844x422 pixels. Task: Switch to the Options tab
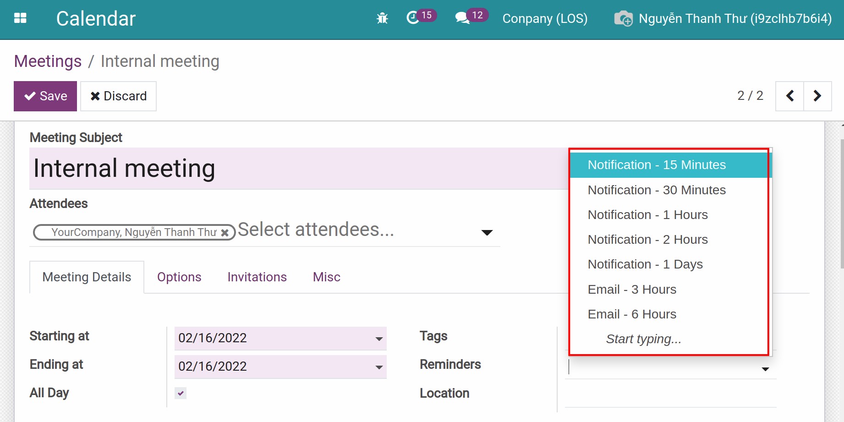179,277
